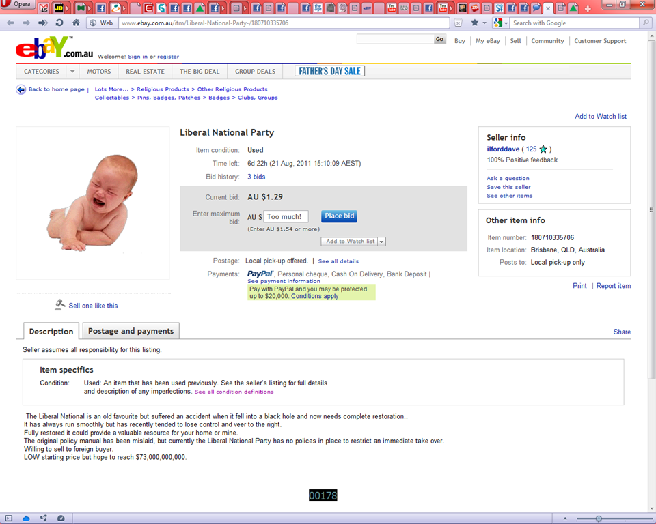656x524 pixels.
Task: Click the Opera Unite share icon
Action: 44,518
